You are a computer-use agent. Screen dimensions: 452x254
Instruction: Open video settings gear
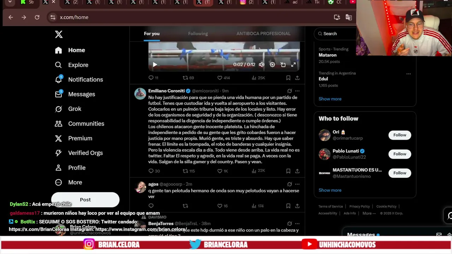click(272, 65)
